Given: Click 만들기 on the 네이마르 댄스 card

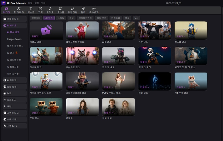Looking at the screenshot, I should coord(72,62).
